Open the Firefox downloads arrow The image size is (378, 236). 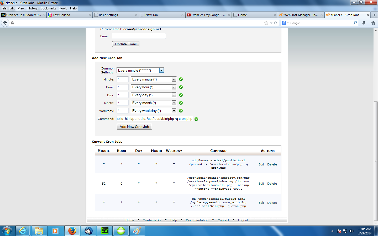point(364,23)
